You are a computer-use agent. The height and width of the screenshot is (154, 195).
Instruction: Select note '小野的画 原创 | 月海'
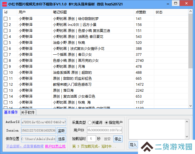tap(69, 66)
